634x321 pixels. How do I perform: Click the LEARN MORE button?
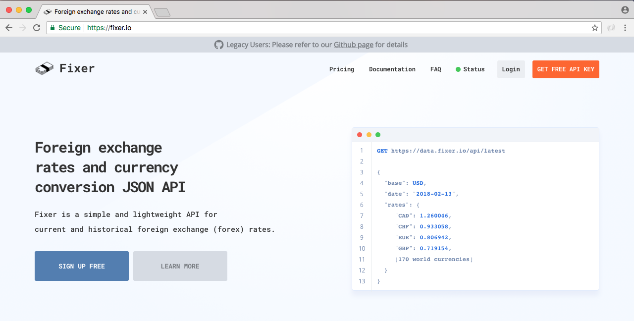click(180, 266)
